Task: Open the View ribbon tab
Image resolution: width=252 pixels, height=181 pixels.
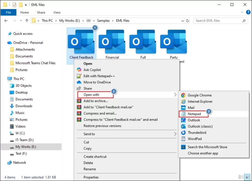Action: 57,12
